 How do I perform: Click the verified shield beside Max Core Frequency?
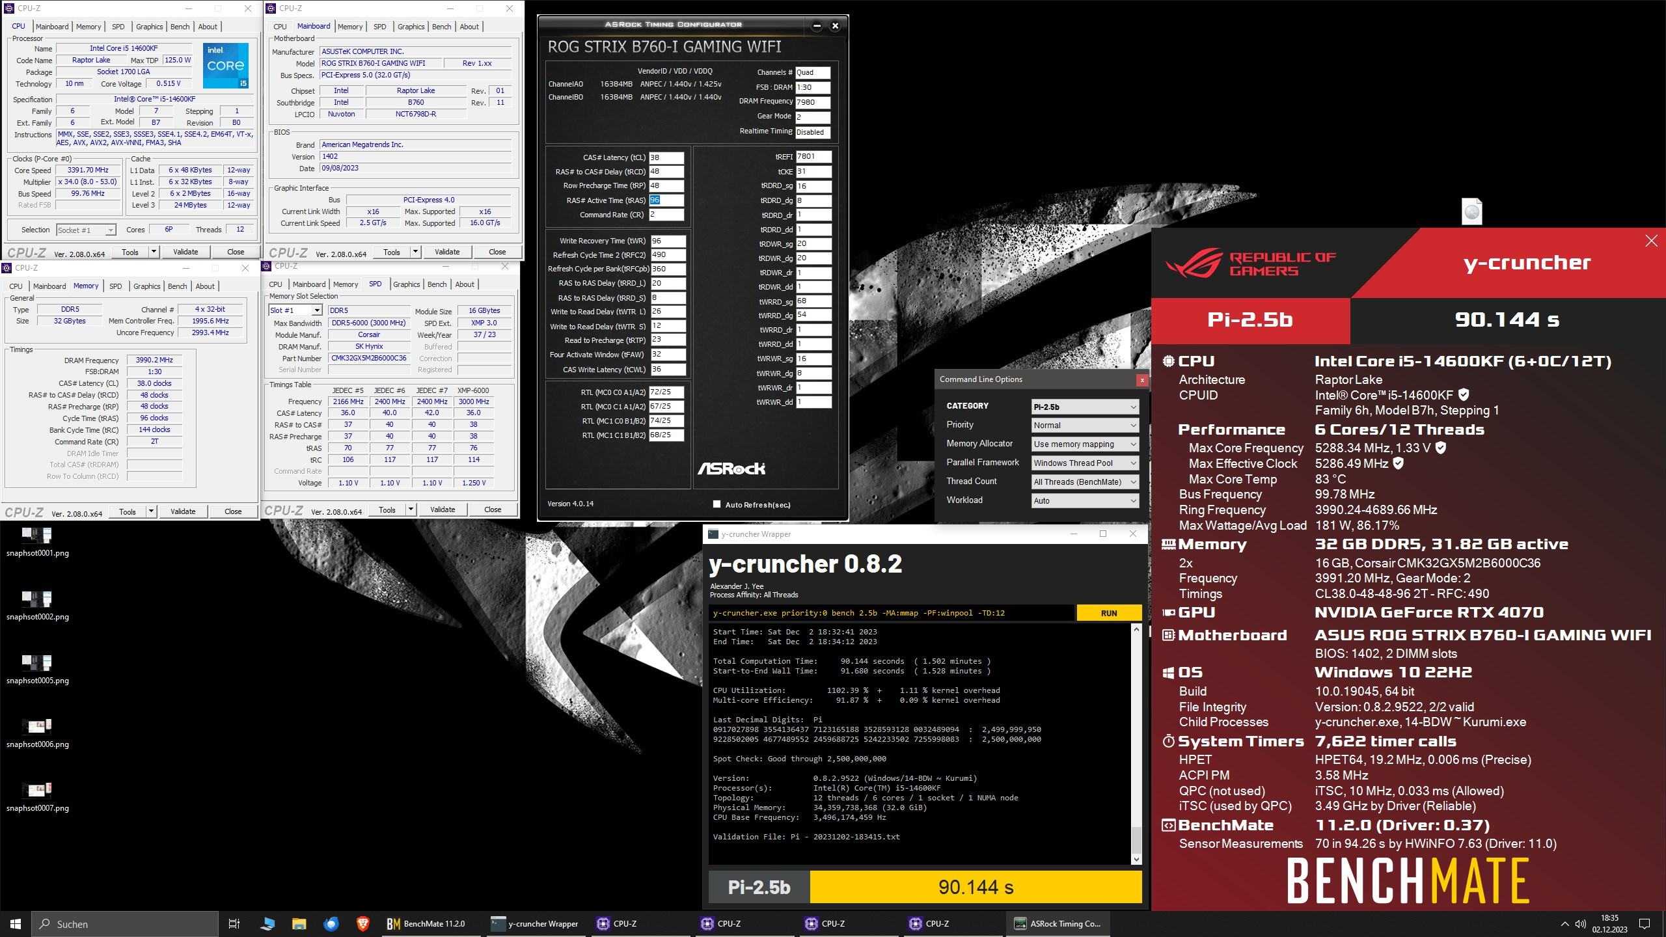coord(1441,447)
